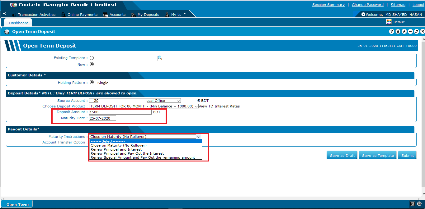The width and height of the screenshot is (425, 209).
Task: Open the Sitemap link
Action: point(398,5)
